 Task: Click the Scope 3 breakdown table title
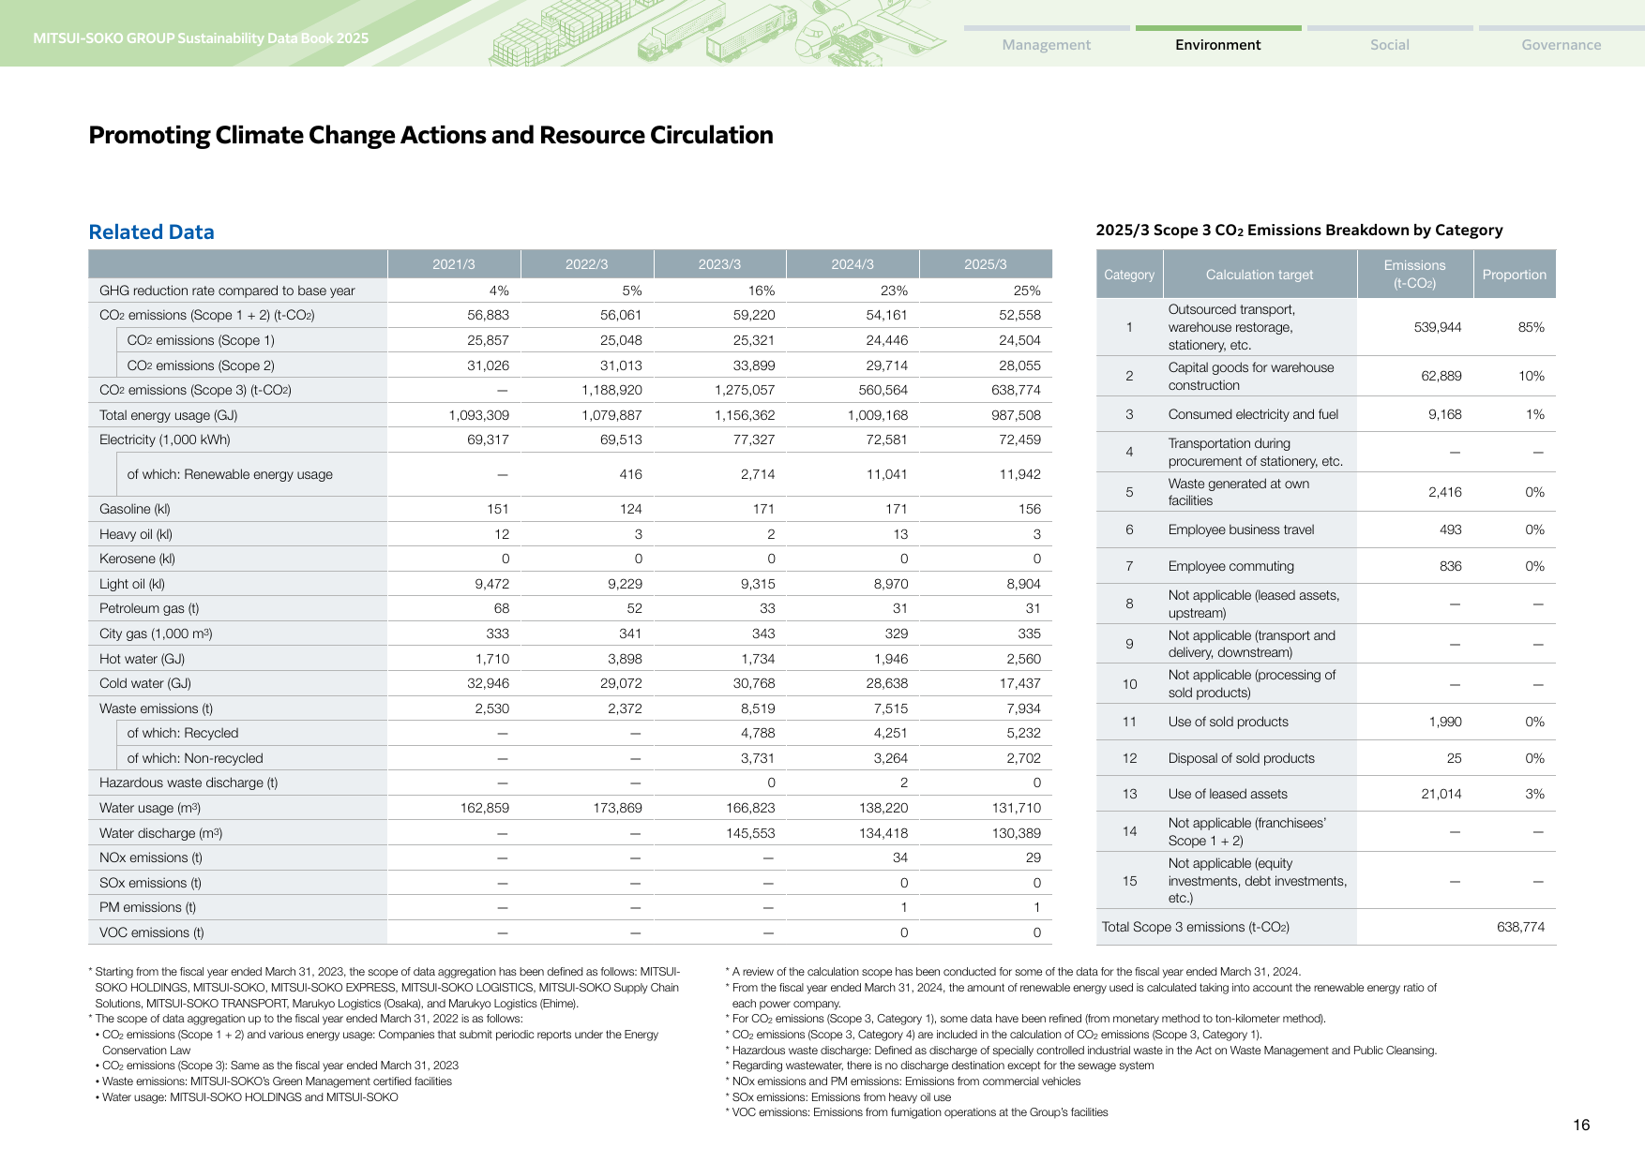pos(1299,231)
